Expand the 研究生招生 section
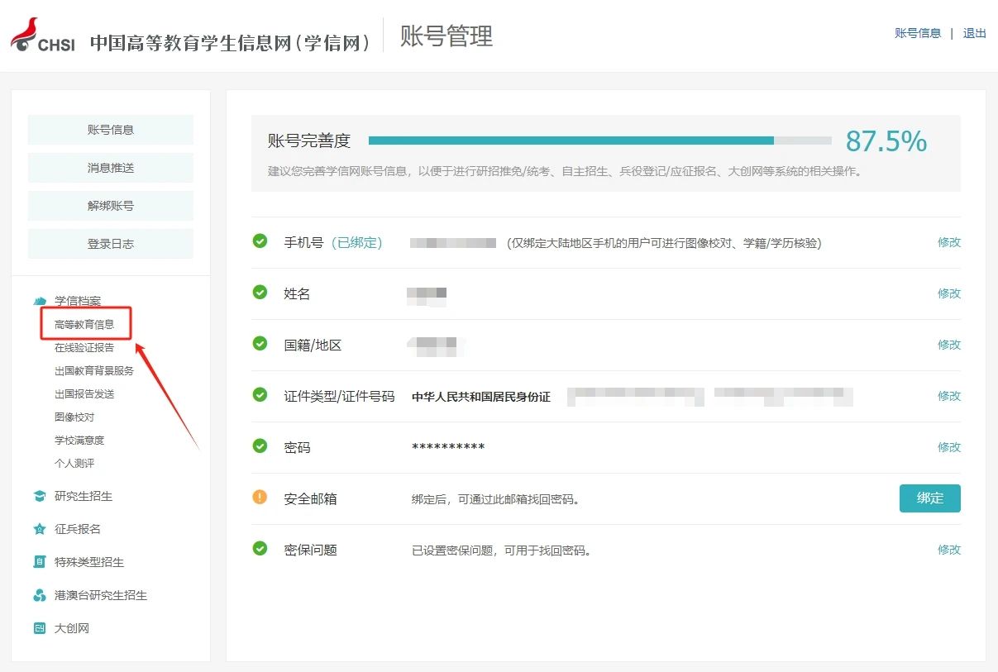The image size is (998, 672). coord(84,497)
